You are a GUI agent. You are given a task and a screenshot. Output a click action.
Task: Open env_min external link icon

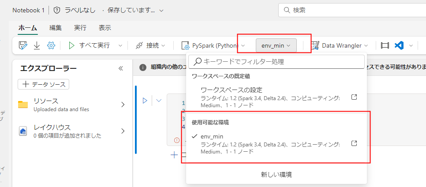[x=354, y=143]
